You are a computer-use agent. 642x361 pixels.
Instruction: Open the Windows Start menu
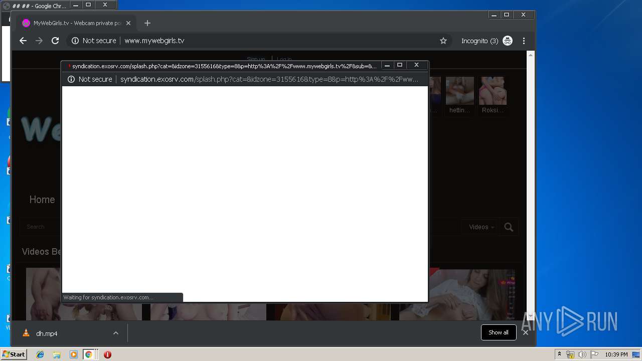14,354
